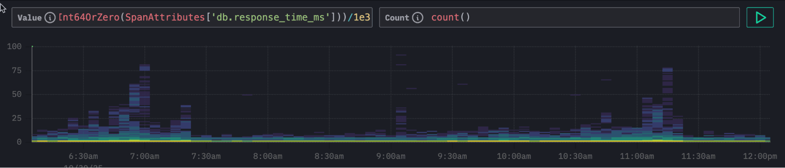This screenshot has height=168, width=785.
Task: Click the 9:30am time label
Action: 452,156
